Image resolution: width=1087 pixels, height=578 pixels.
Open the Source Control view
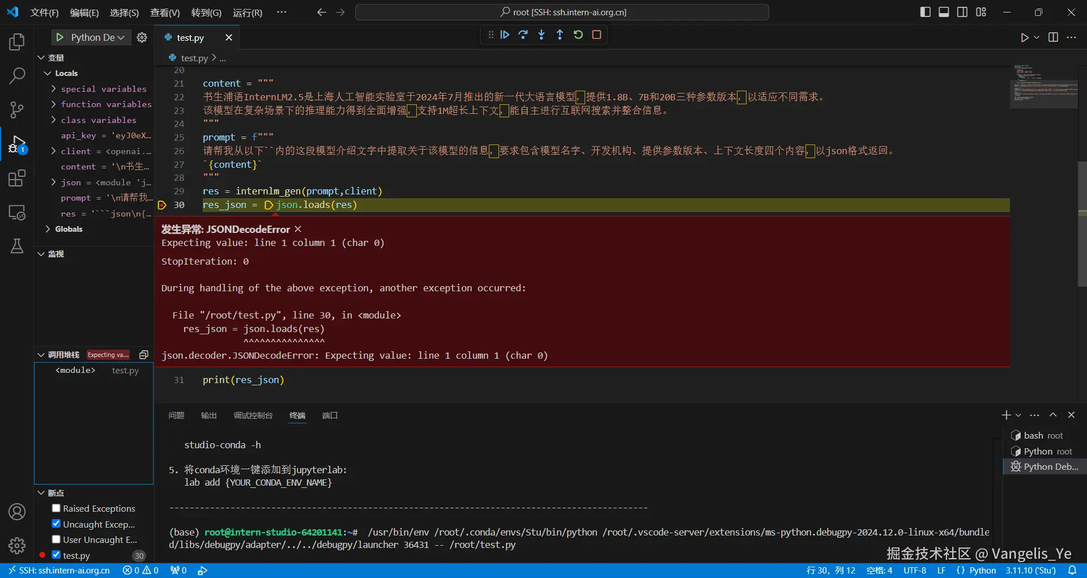(x=17, y=109)
